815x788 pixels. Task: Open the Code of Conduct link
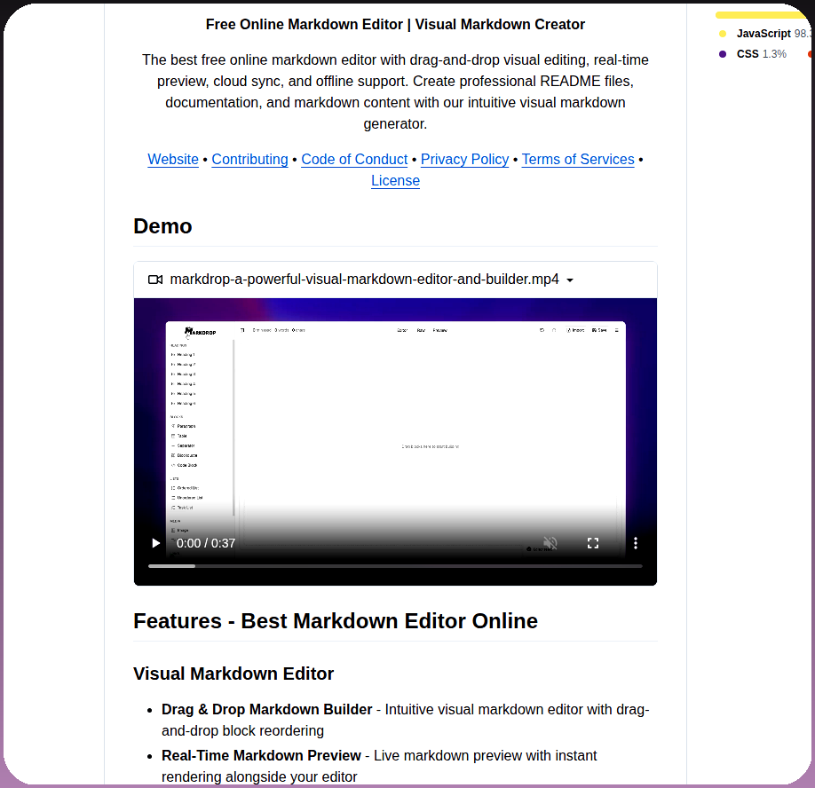354,159
